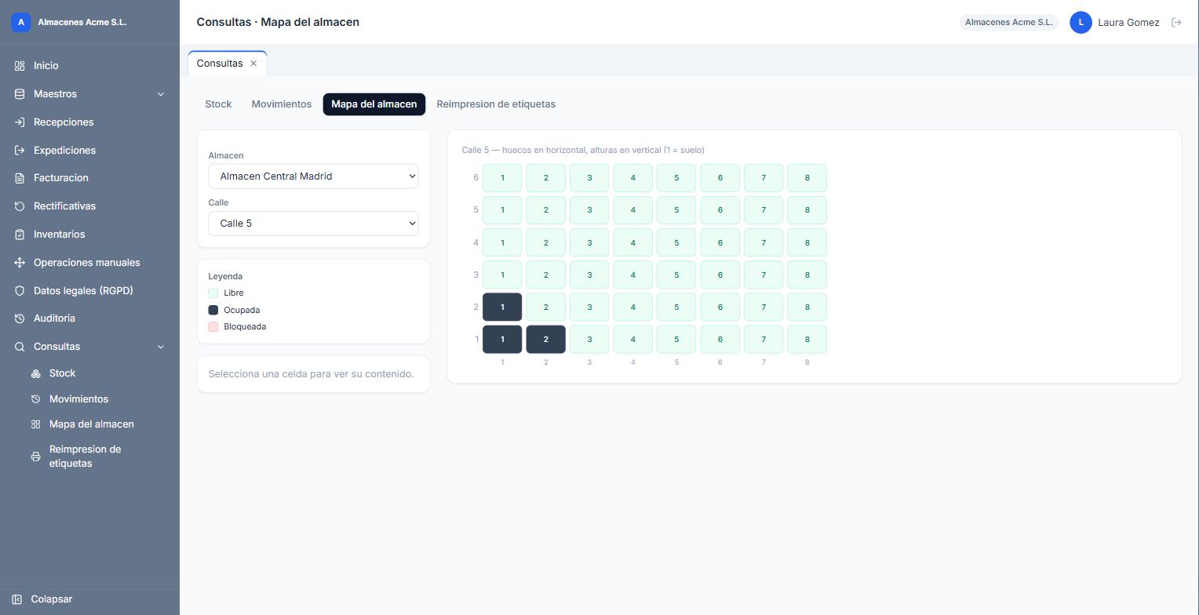Click the Datos legales shield icon
This screenshot has width=1199, height=615.
coord(20,291)
